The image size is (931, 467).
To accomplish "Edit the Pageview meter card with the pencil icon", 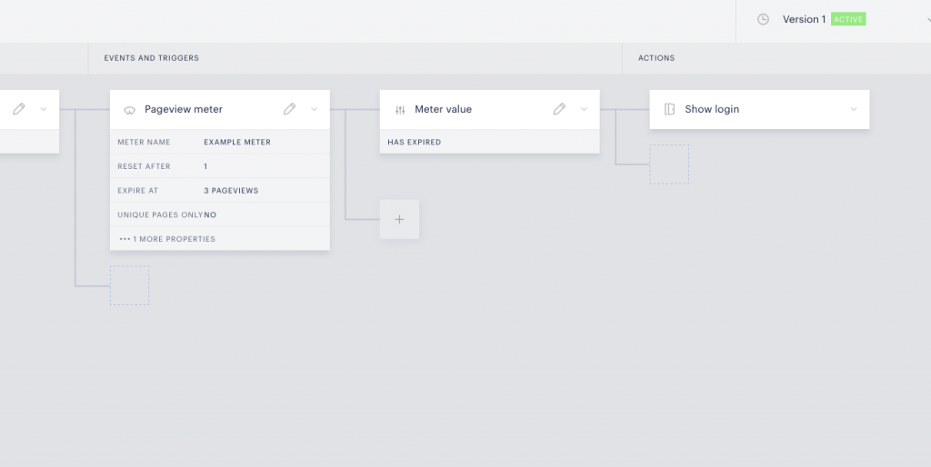I will tap(289, 109).
